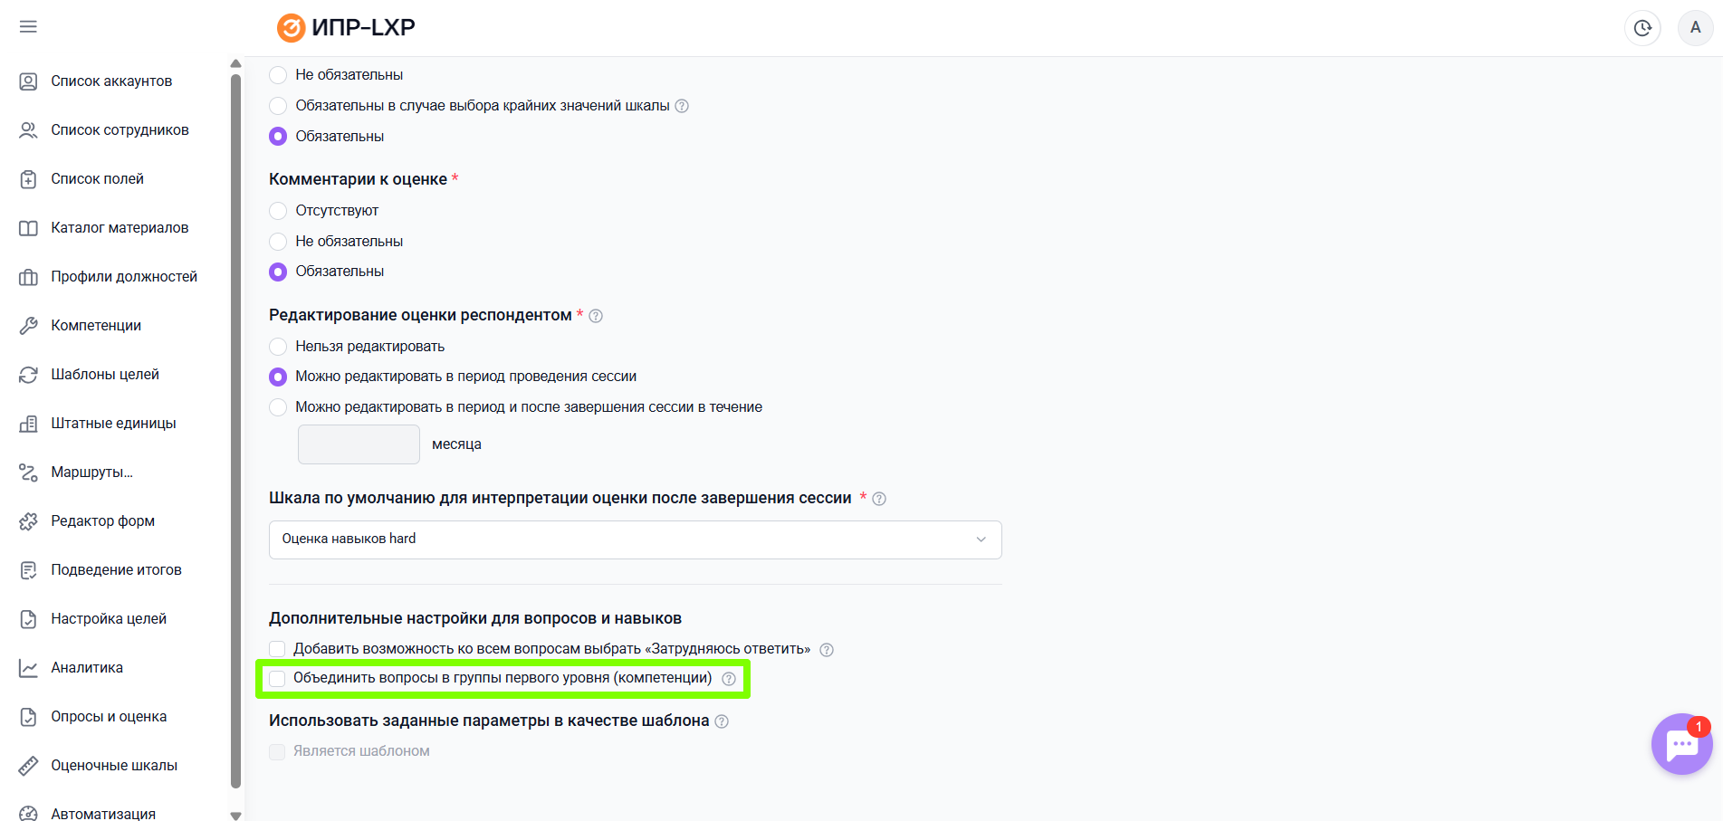Go to Аналитика section
Screen dimensions: 1723x821
(x=87, y=668)
